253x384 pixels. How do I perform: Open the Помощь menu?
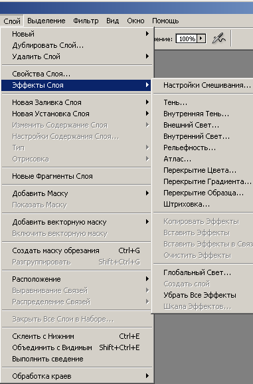[165, 21]
